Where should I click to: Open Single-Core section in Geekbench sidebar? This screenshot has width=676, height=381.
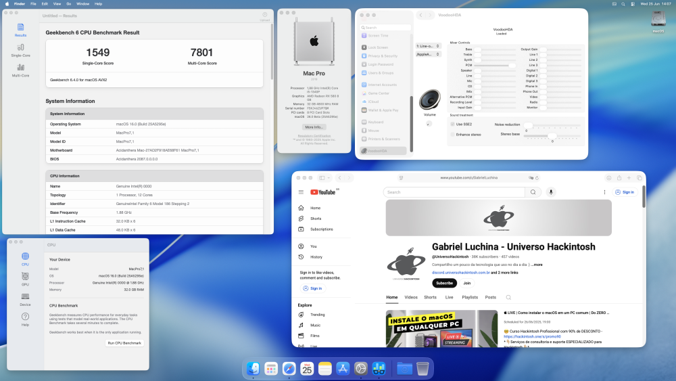21,51
